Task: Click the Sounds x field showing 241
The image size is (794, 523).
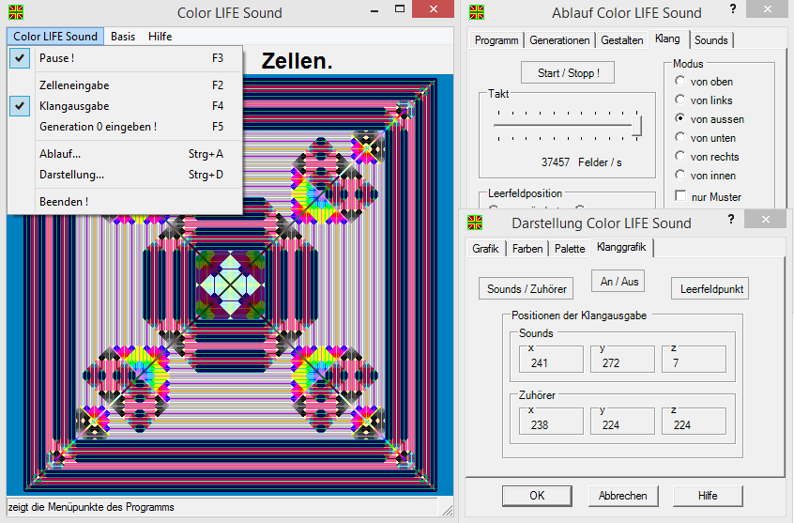Action: point(551,360)
